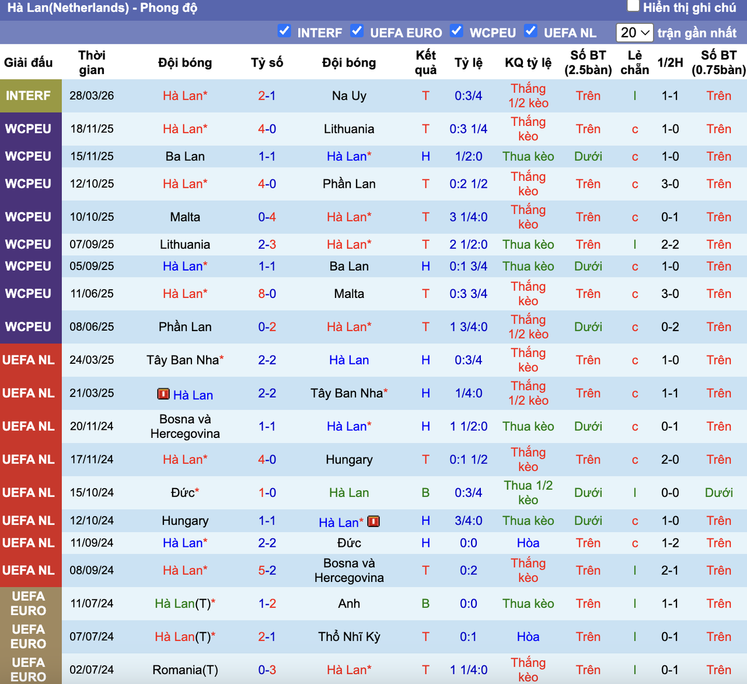Click the 2 1/2:0 odds on 07/09/25
This screenshot has height=684, width=747.
(x=468, y=244)
